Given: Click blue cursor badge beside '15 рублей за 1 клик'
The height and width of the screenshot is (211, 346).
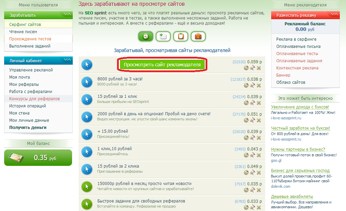Looking at the screenshot, I should click(87, 99).
